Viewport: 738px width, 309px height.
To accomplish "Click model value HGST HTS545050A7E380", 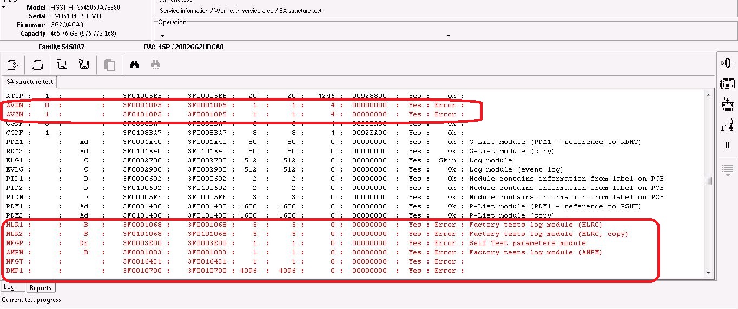I will coord(85,8).
